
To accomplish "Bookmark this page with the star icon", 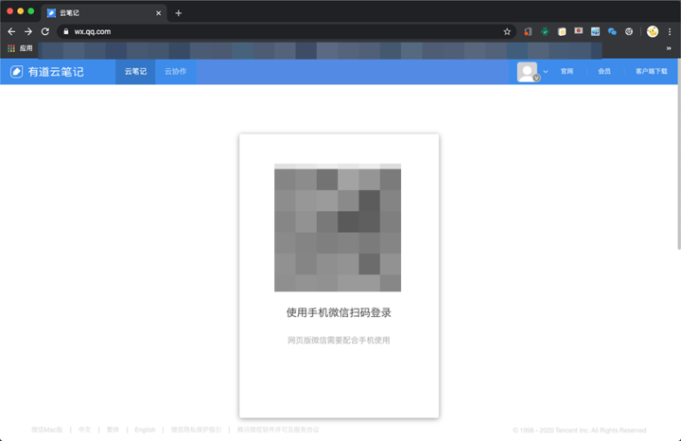I will 507,32.
